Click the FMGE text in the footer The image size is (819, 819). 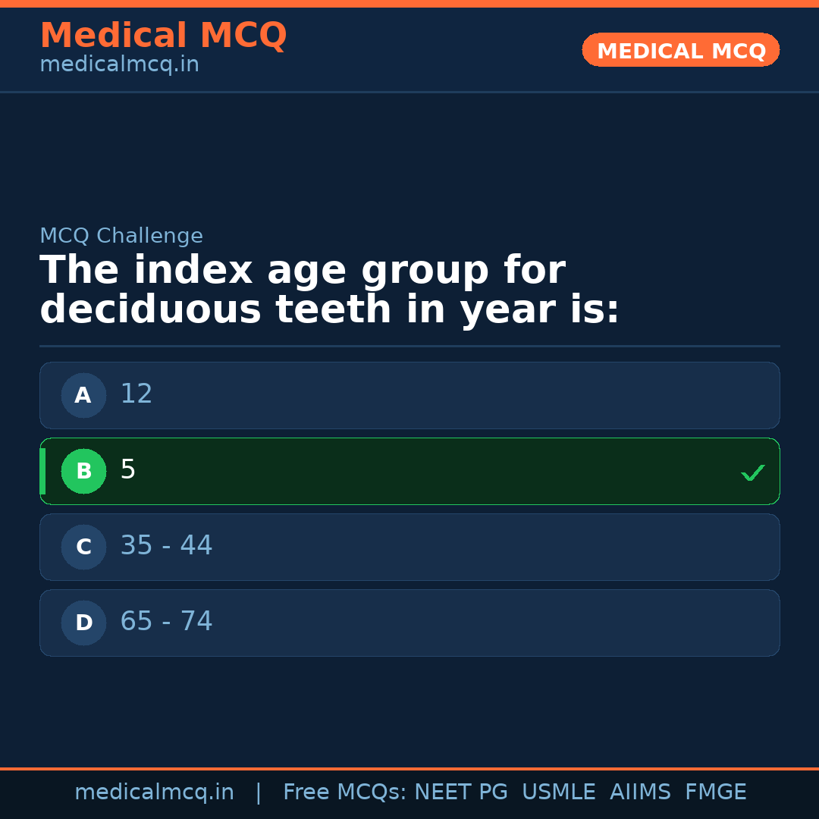point(715,791)
